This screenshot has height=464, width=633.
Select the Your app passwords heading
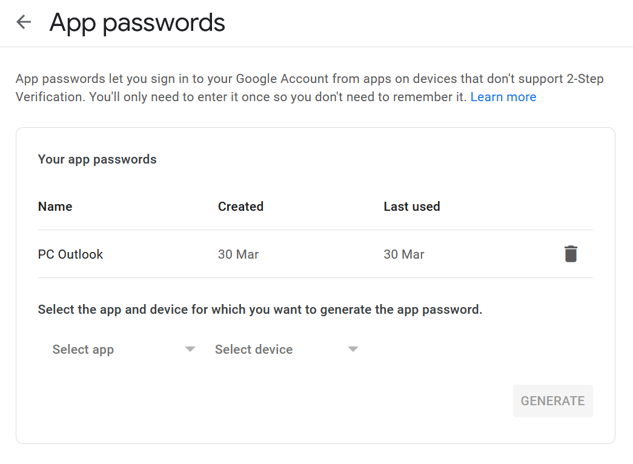pos(97,159)
